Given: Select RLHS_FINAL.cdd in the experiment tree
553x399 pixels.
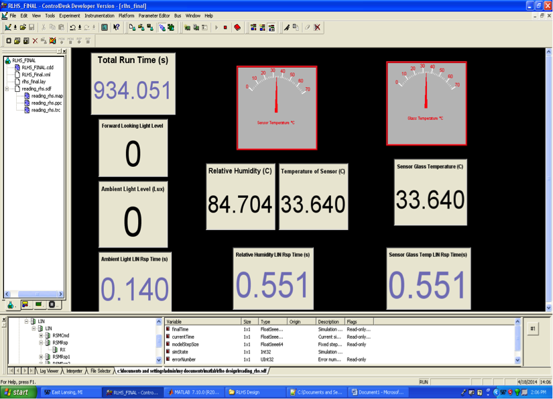Looking at the screenshot, I should pyautogui.click(x=38, y=67).
